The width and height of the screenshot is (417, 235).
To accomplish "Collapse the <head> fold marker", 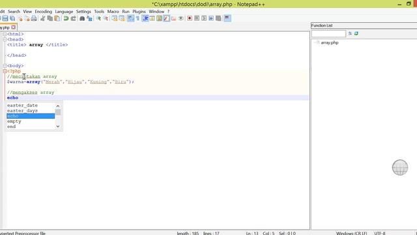I will pyautogui.click(x=5, y=39).
